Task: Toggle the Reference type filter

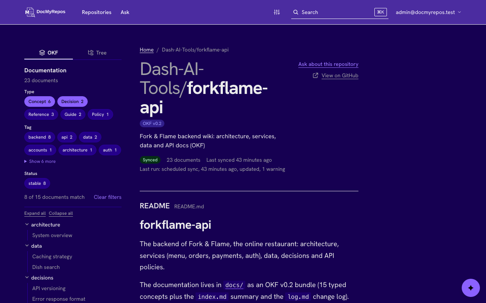Action: [x=41, y=114]
